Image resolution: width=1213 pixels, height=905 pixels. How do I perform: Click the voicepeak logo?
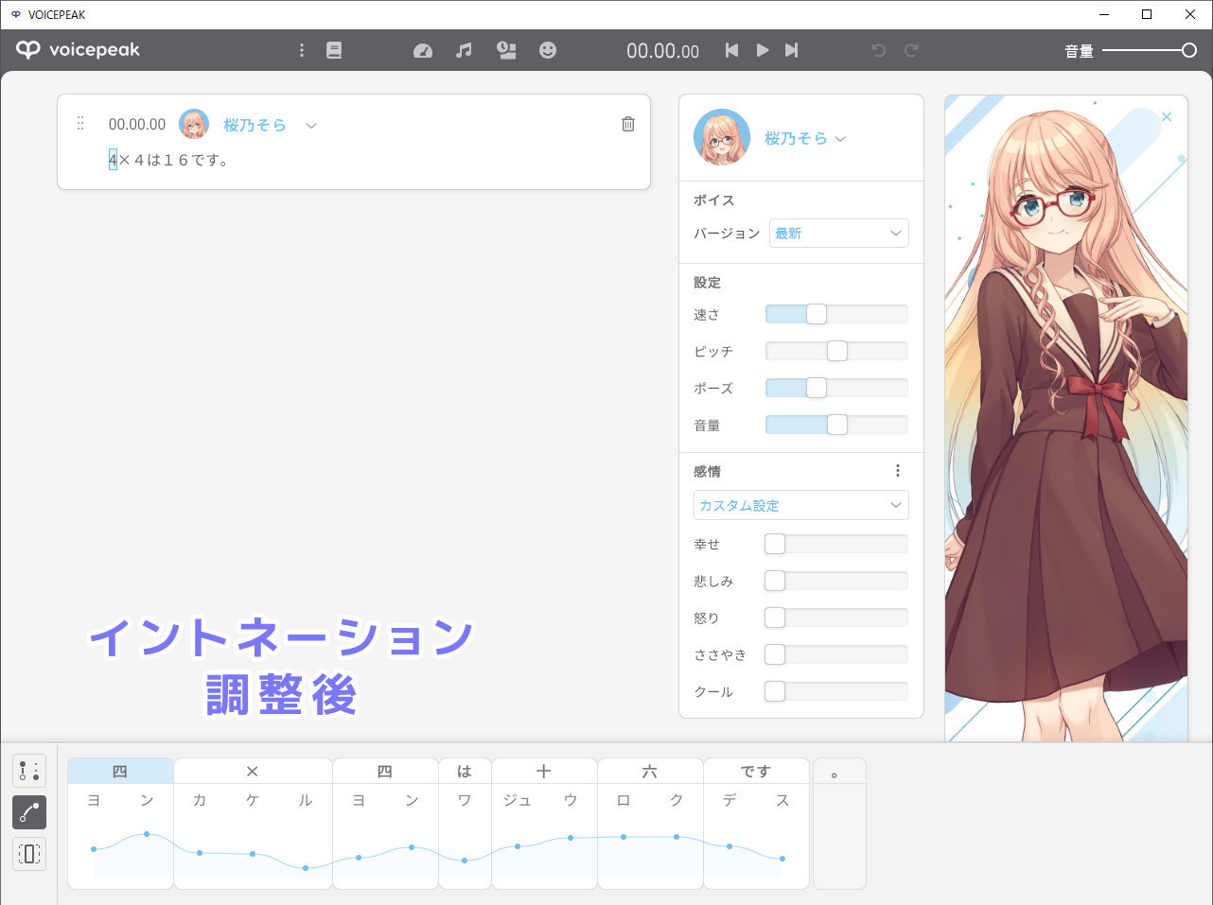pyautogui.click(x=78, y=50)
